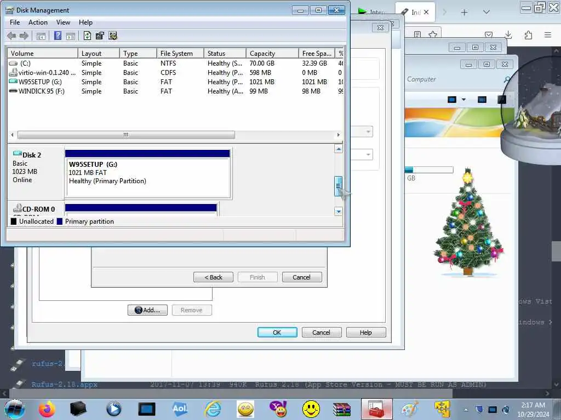Viewport: 561px width, 420px height.
Task: Click the Add... button
Action: point(147,310)
